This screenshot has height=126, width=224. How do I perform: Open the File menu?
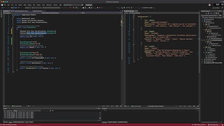[5, 5]
